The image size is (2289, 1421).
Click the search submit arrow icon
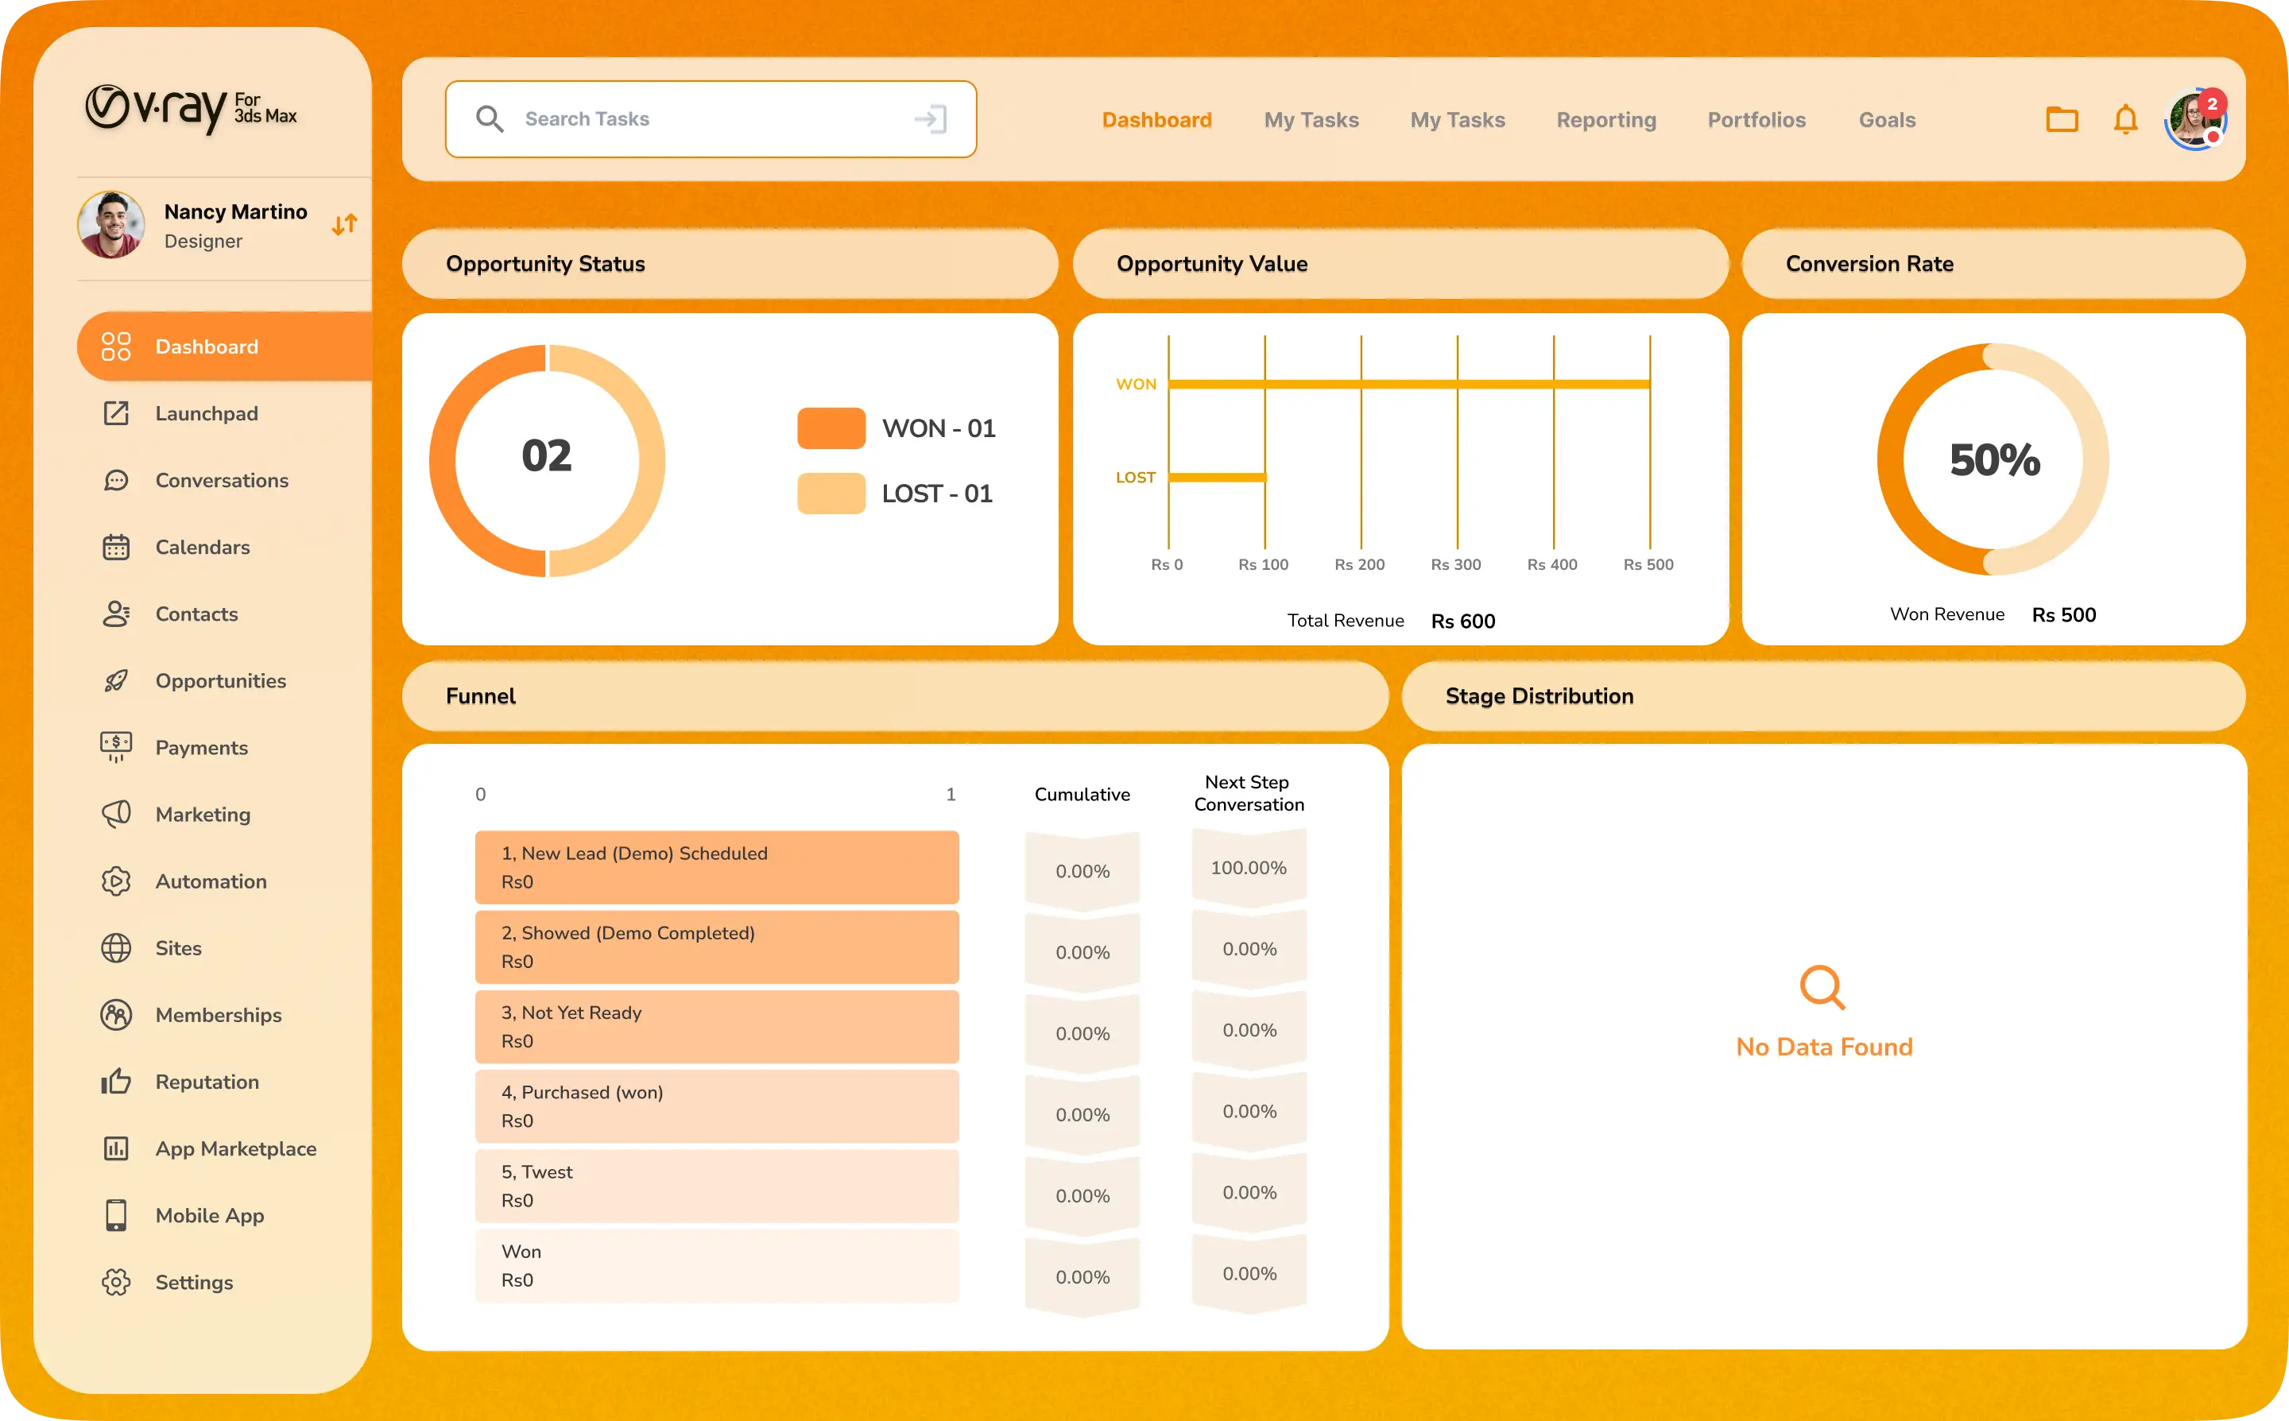coord(930,119)
